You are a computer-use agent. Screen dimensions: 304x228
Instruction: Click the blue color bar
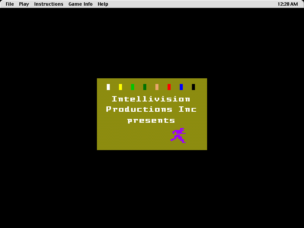(x=181, y=87)
